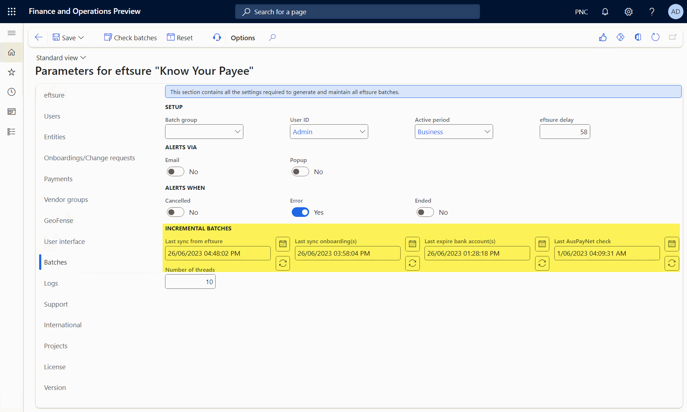Open the Projects tab
The height and width of the screenshot is (412, 687).
[56, 346]
